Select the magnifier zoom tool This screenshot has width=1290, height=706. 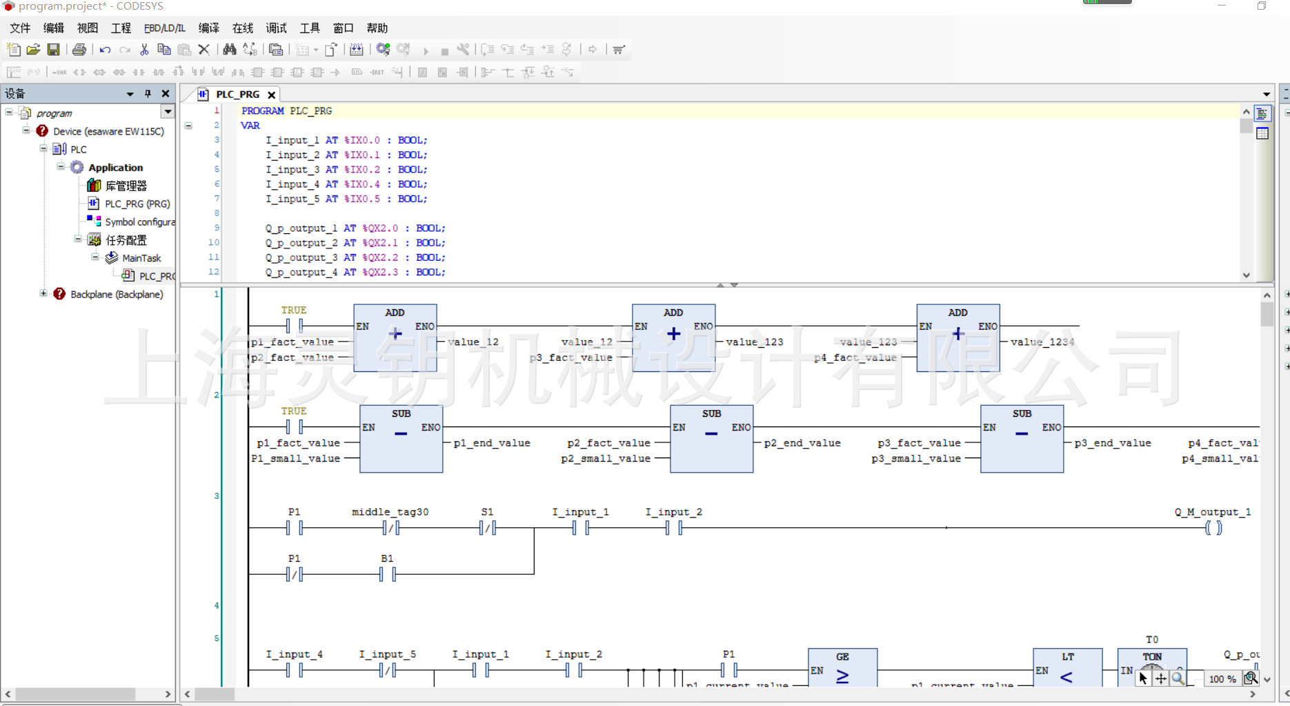point(1178,678)
